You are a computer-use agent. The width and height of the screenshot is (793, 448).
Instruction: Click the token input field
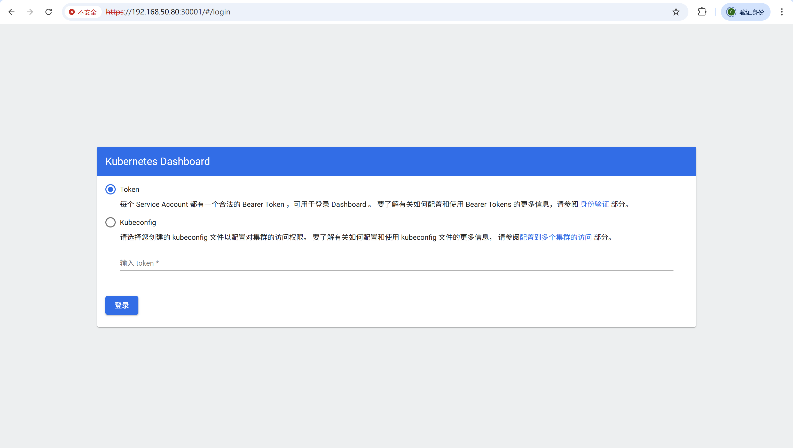pyautogui.click(x=396, y=263)
